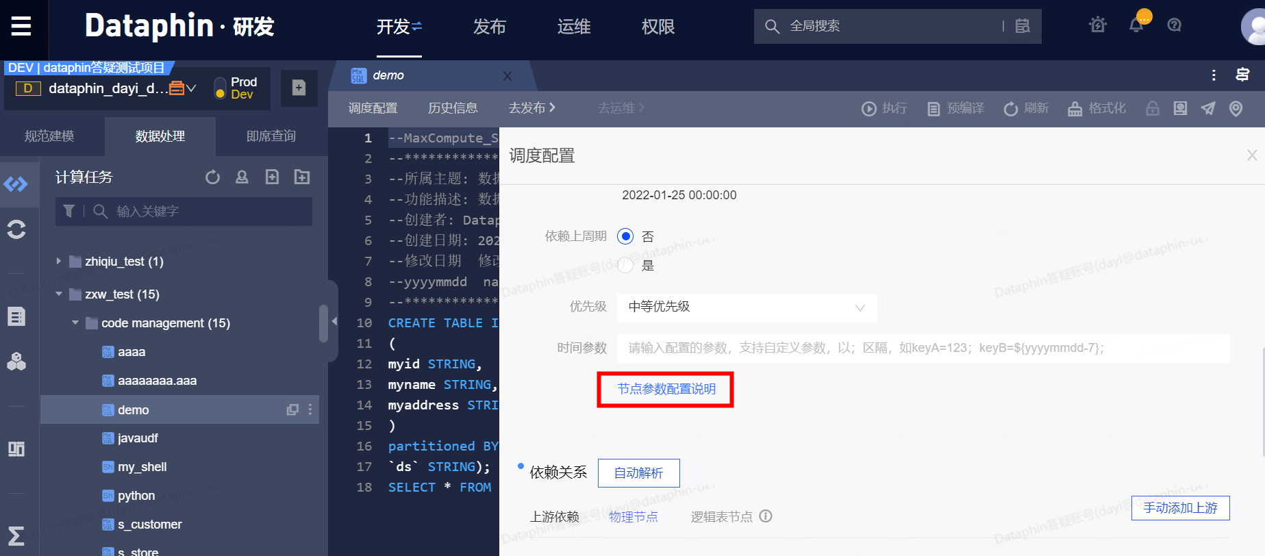Open the sync tasks sidebar icon
This screenshot has width=1265, height=556.
(16, 229)
